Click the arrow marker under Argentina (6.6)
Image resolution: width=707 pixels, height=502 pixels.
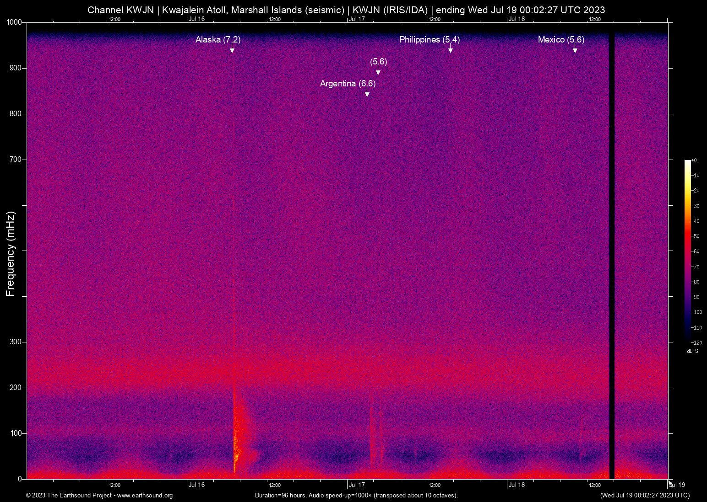tap(367, 93)
